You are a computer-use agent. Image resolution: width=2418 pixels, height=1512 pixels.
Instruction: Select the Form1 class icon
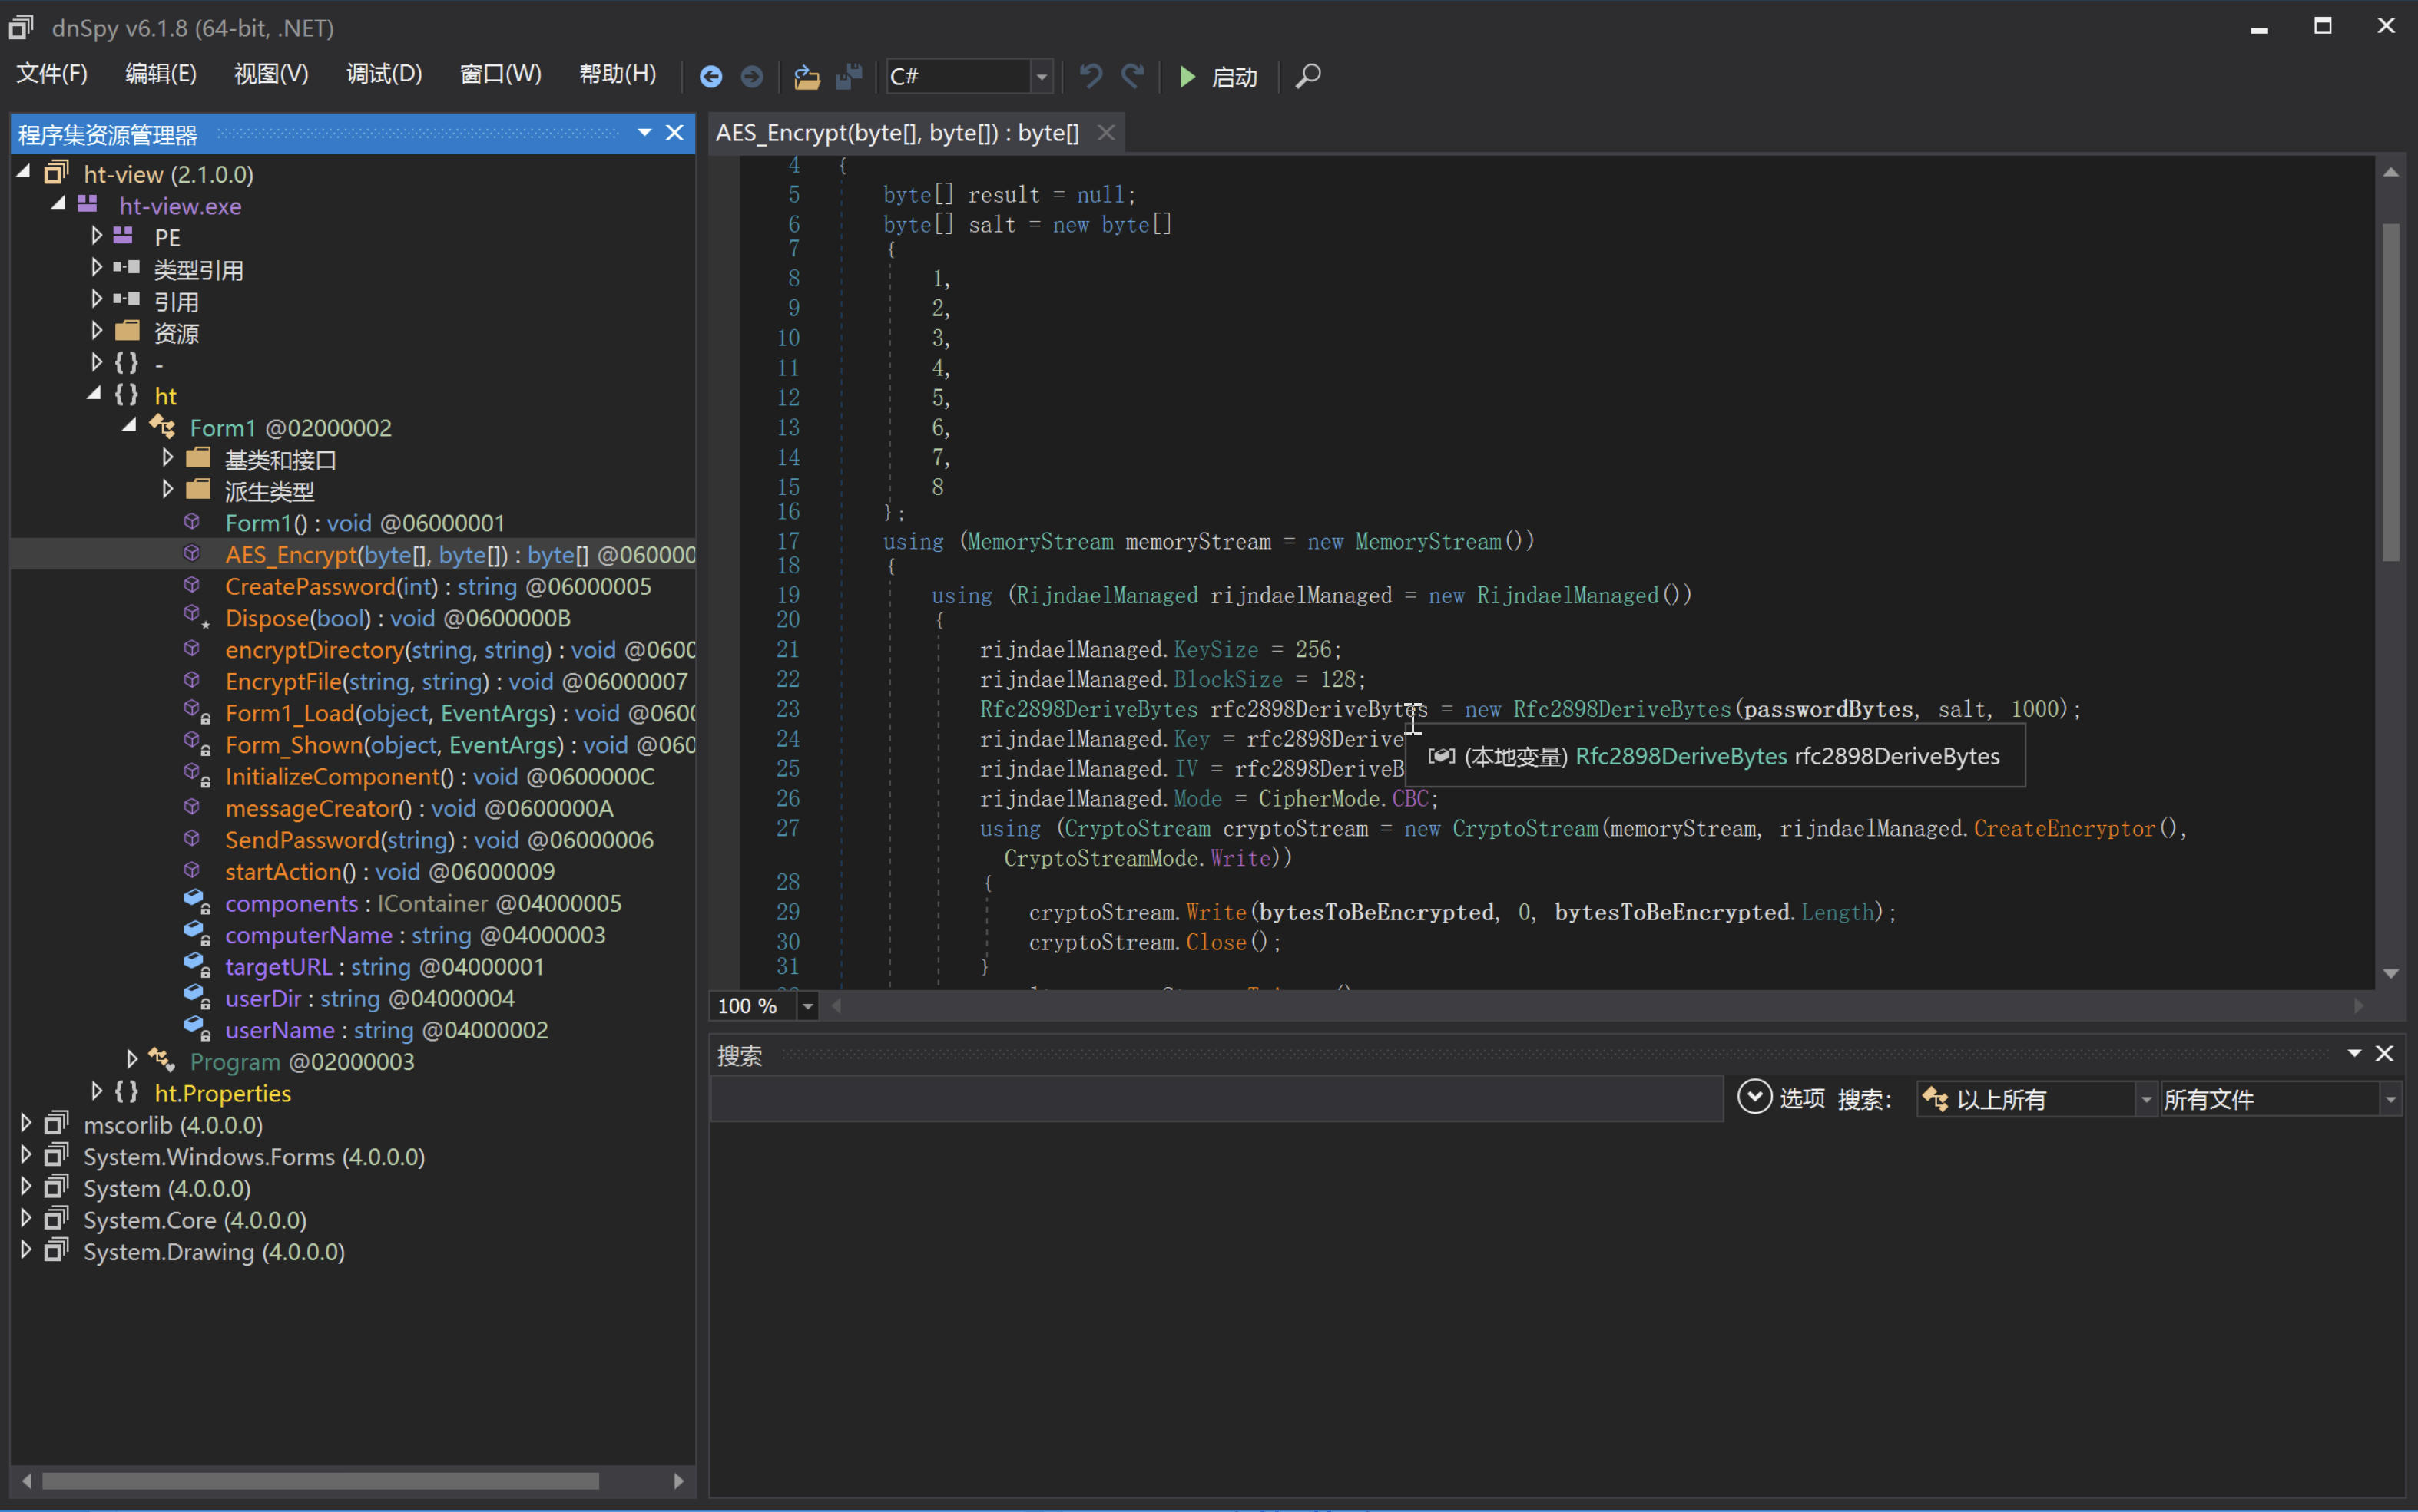[162, 427]
